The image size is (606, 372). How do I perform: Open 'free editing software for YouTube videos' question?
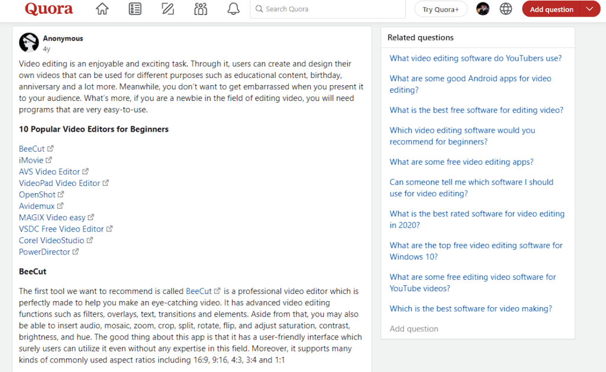click(x=473, y=283)
